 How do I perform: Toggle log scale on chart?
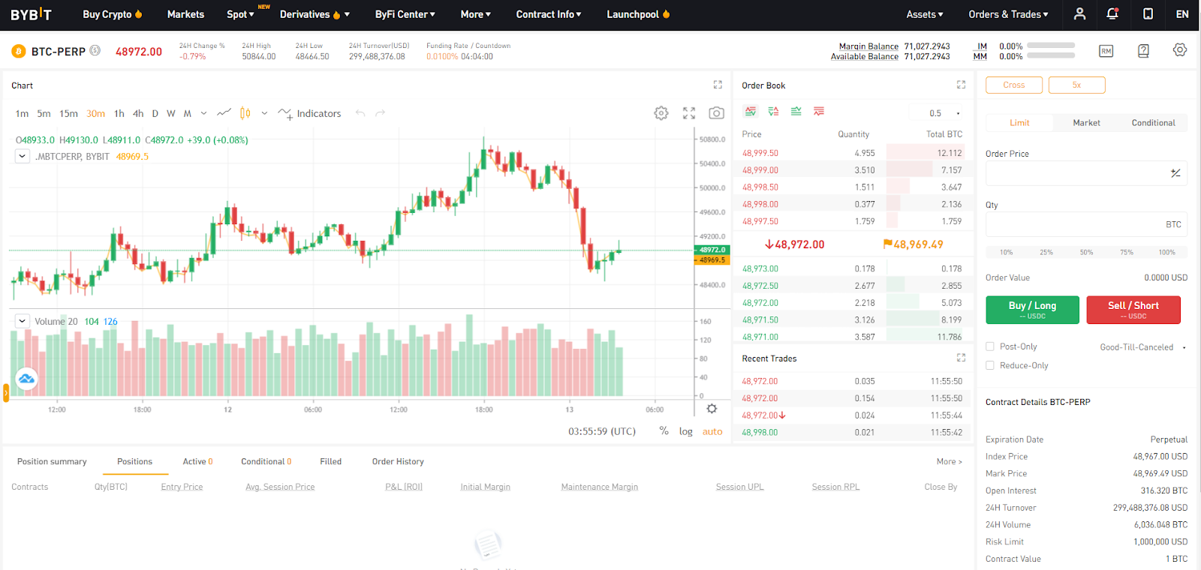pos(685,431)
